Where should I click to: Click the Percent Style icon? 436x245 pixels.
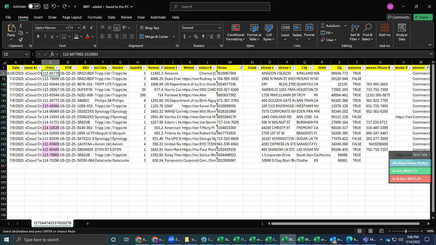pyautogui.click(x=196, y=36)
